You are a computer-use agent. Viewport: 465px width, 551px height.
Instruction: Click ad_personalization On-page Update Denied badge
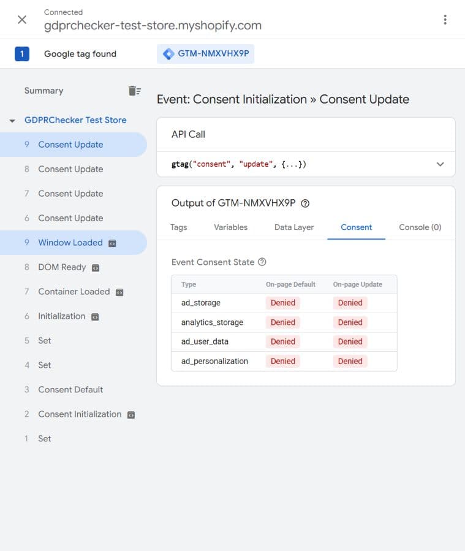[350, 361]
